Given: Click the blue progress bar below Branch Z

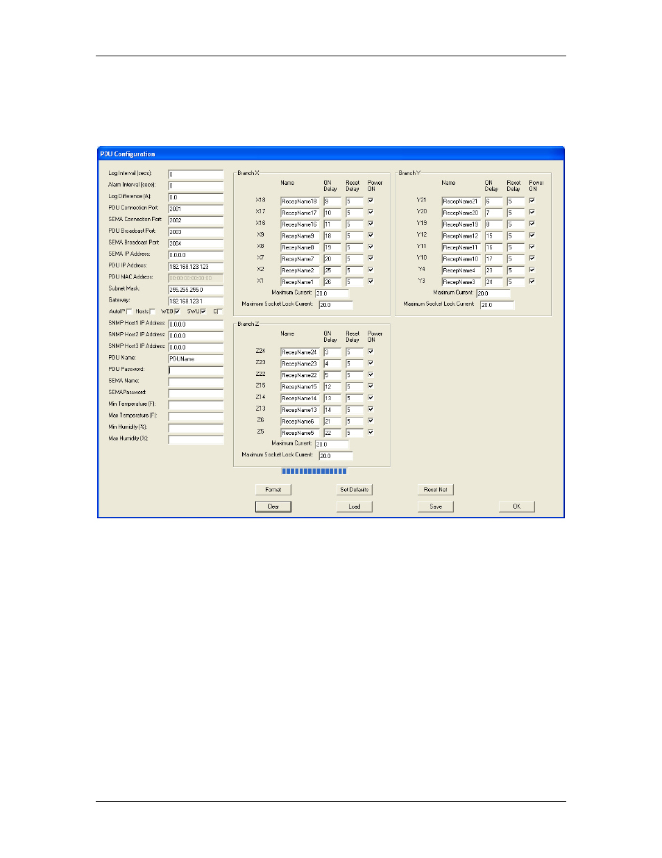Looking at the screenshot, I should pyautogui.click(x=314, y=471).
